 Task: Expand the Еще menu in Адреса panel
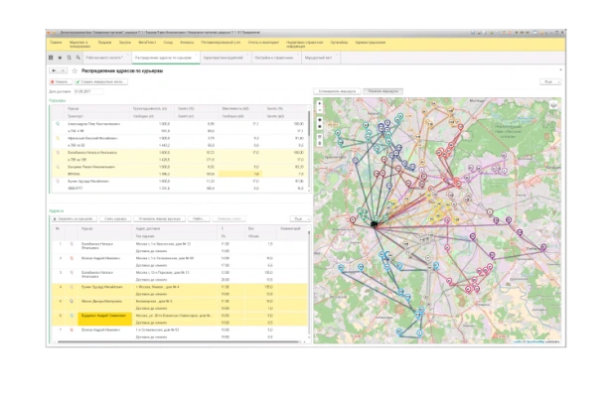(299, 218)
